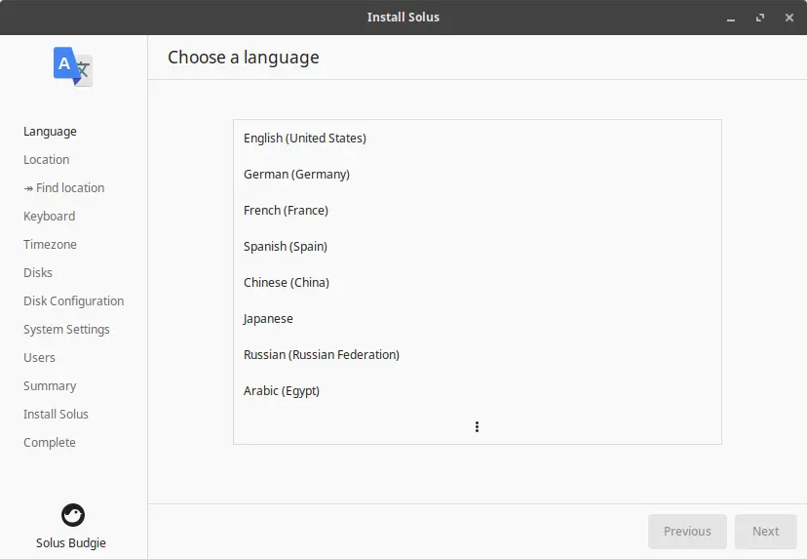The image size is (807, 559).
Task: Open the Language step in sidebar
Action: (x=50, y=132)
